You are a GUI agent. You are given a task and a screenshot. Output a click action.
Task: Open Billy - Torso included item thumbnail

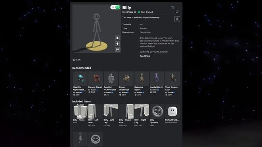(x=80, y=111)
